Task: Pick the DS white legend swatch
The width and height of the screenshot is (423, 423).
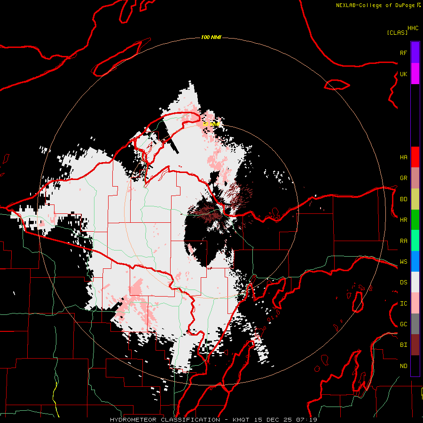Action: click(415, 282)
